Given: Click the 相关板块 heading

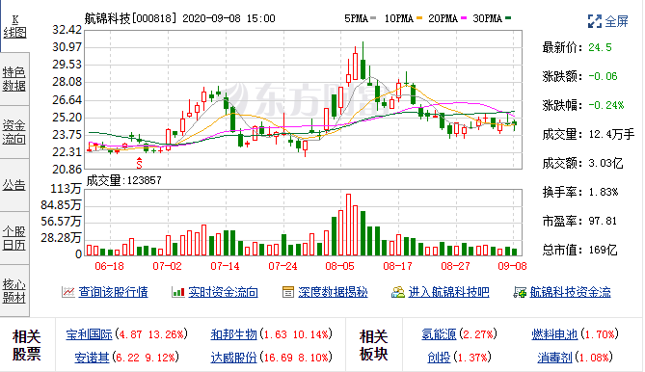Looking at the screenshot, I should pos(374,345).
